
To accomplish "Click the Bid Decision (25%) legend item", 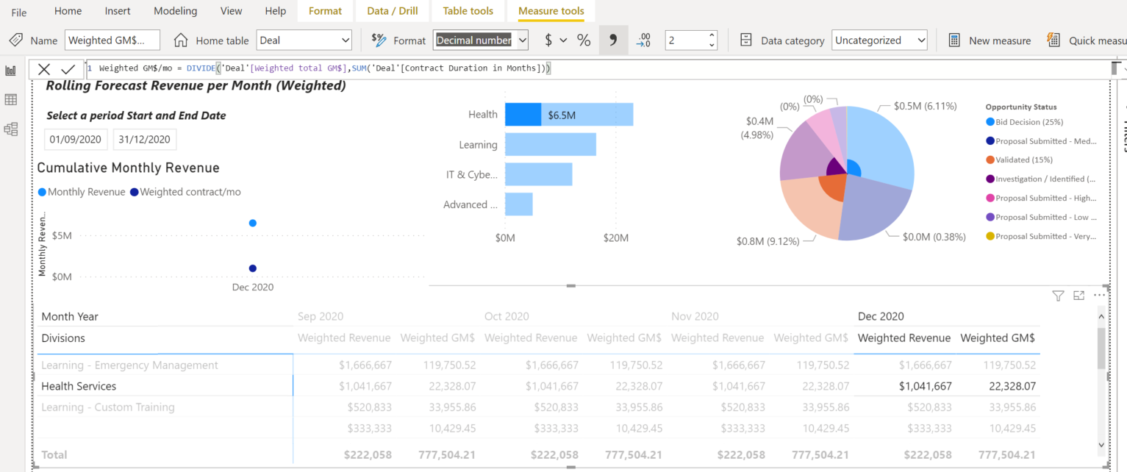I will (1025, 122).
